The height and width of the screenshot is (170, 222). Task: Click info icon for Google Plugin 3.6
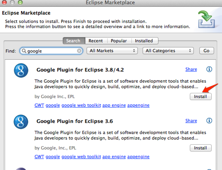209,121
